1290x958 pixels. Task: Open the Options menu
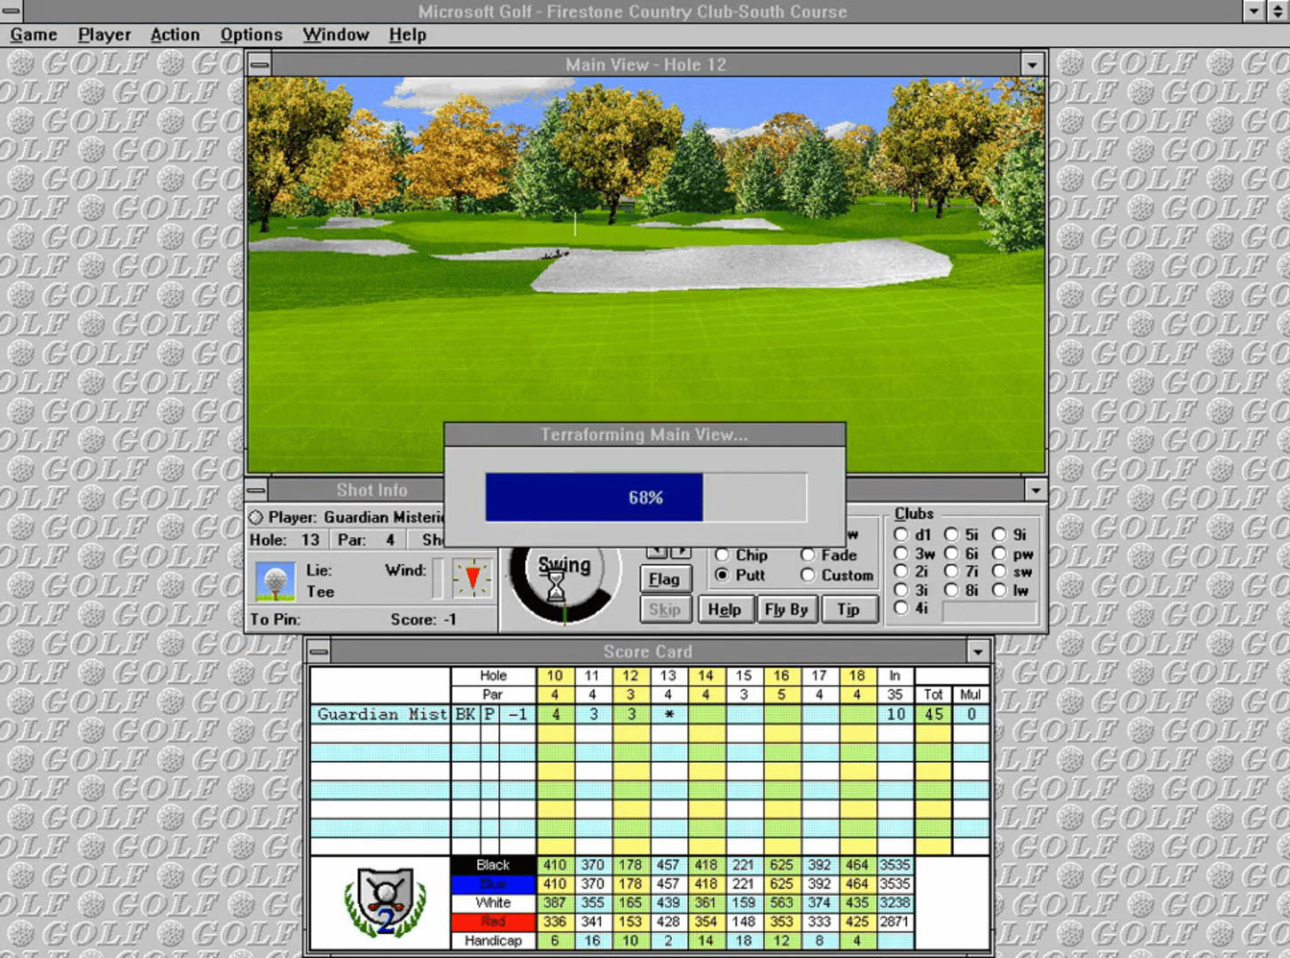pos(251,35)
